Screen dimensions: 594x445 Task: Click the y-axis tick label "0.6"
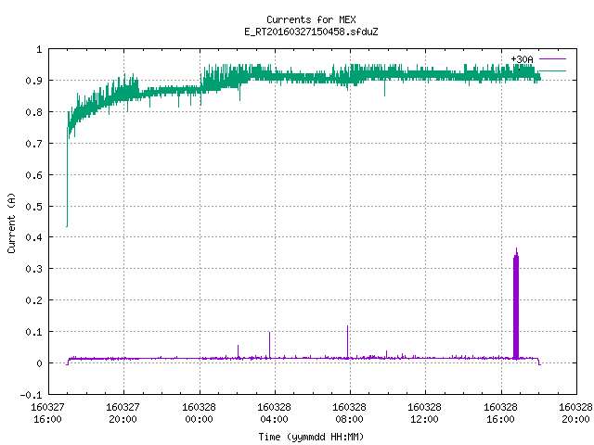point(33,175)
